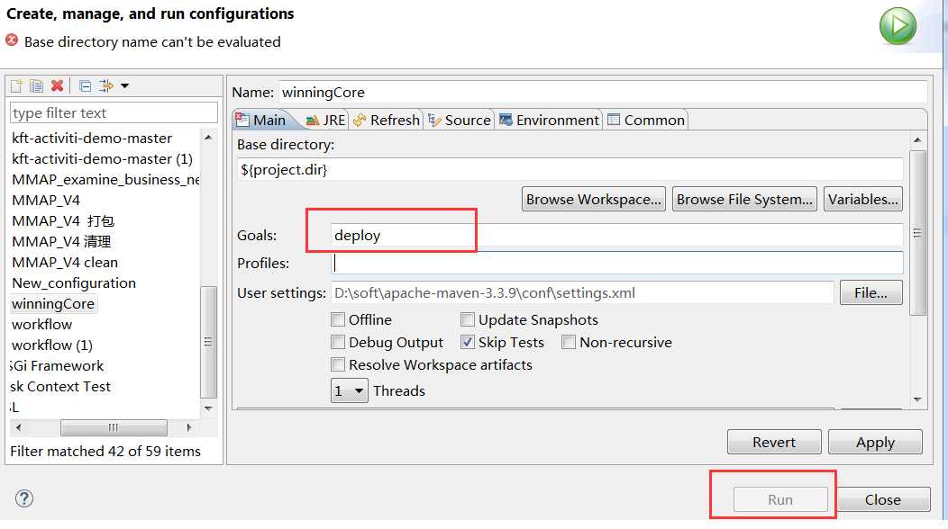Image resolution: width=948 pixels, height=529 pixels.
Task: Click the list horizontal scroll left arrow
Action: click(19, 427)
